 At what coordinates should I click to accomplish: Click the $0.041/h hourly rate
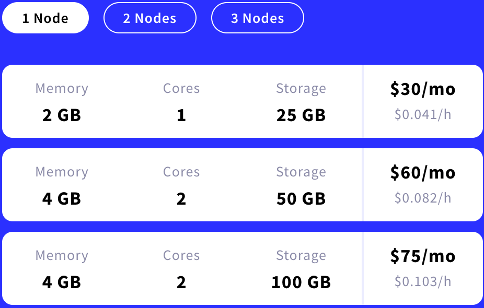click(423, 114)
